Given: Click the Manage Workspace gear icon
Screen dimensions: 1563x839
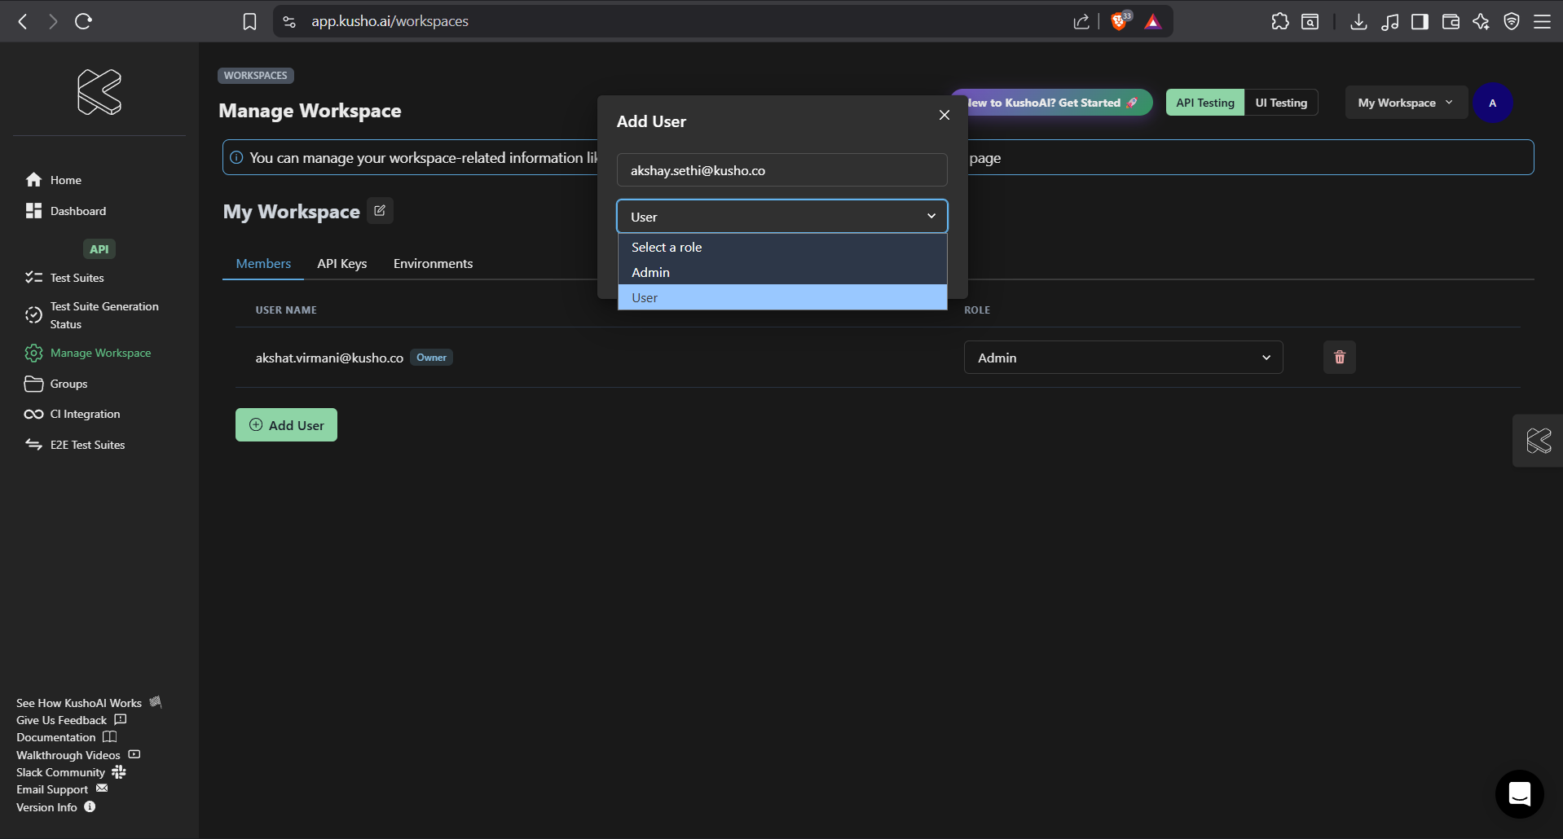Looking at the screenshot, I should 33,353.
